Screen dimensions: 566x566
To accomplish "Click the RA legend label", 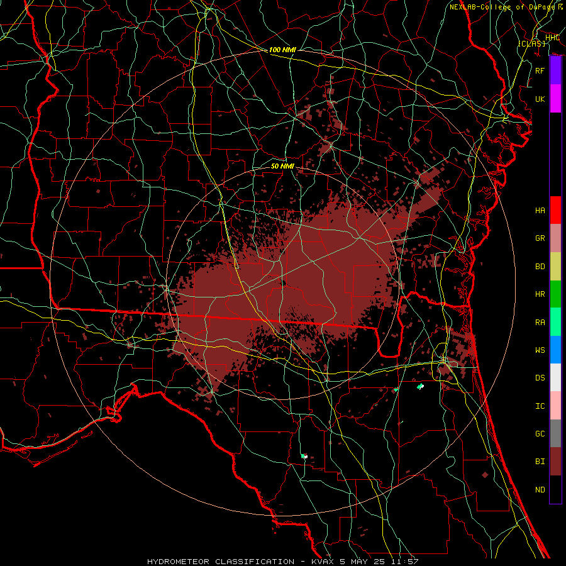I will [x=540, y=322].
